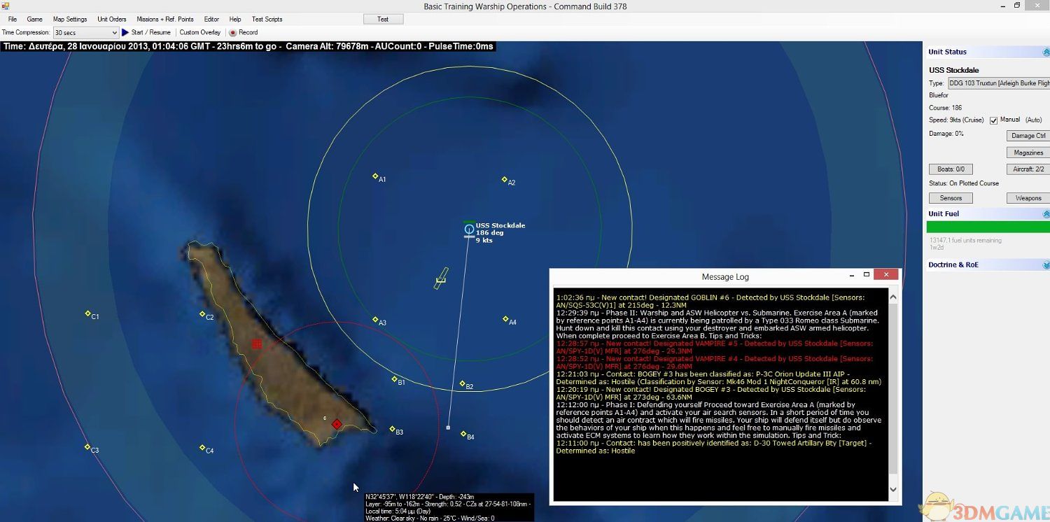
Task: Click reference point C3 marker
Action: coord(87,446)
